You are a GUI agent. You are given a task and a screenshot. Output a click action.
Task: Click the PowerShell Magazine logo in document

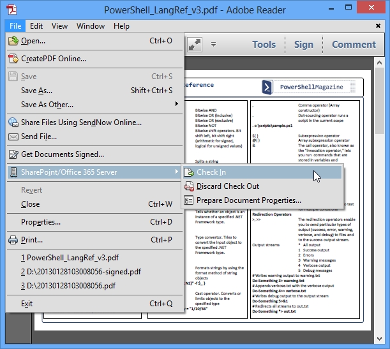(x=267, y=87)
